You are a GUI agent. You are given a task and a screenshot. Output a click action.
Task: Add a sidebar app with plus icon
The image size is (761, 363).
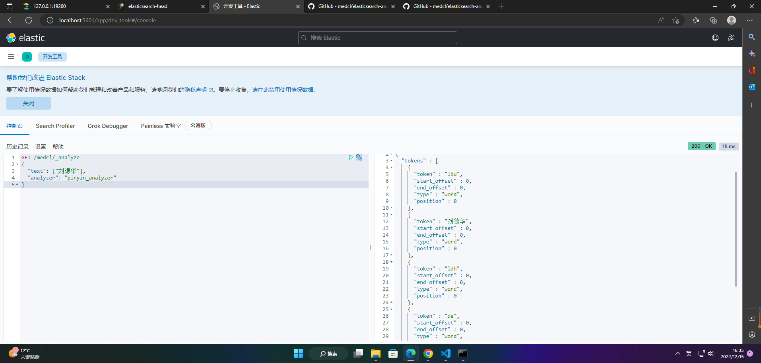pos(751,105)
